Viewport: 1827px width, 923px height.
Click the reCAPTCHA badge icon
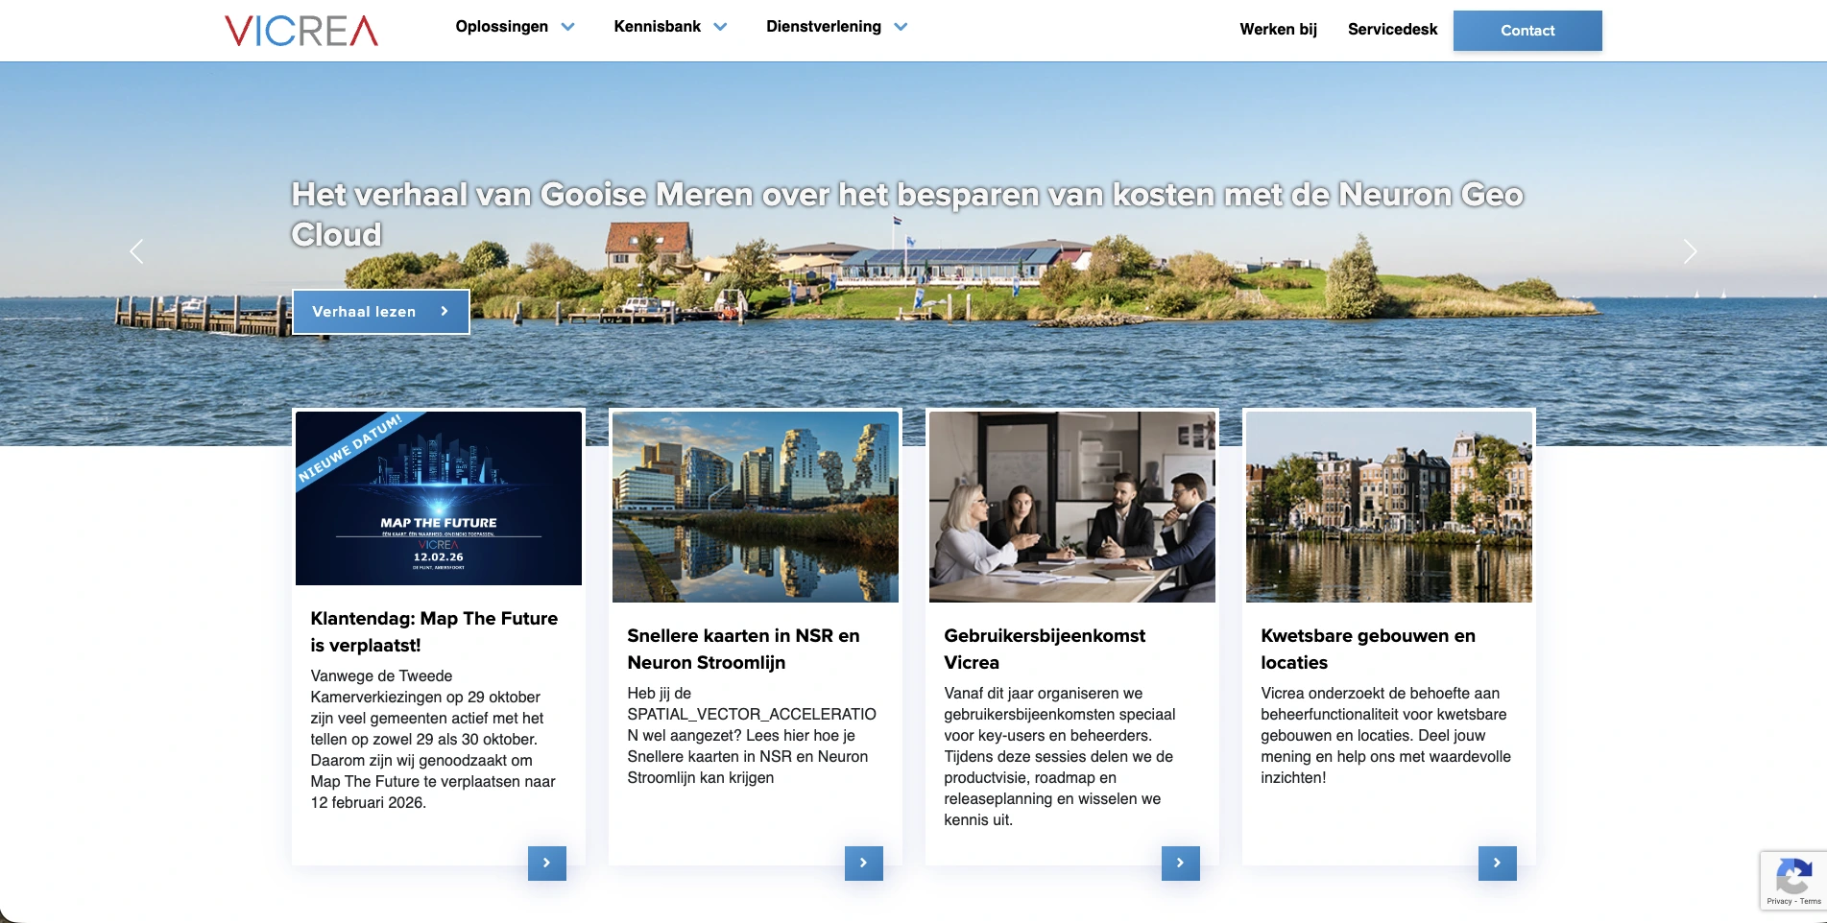pos(1792,877)
